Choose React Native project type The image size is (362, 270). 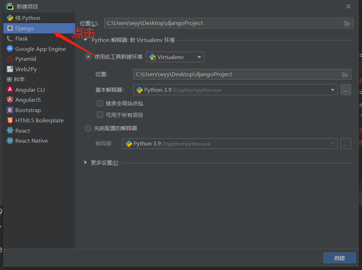pyautogui.click(x=39, y=141)
